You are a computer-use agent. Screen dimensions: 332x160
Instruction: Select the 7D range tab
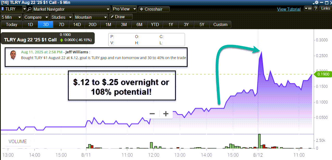pos(61,24)
